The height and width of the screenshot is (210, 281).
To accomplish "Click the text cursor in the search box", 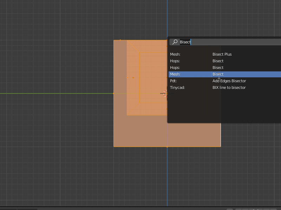I will [191, 42].
